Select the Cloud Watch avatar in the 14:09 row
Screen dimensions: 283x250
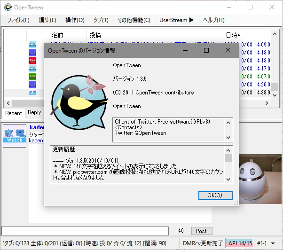click(32, 44)
